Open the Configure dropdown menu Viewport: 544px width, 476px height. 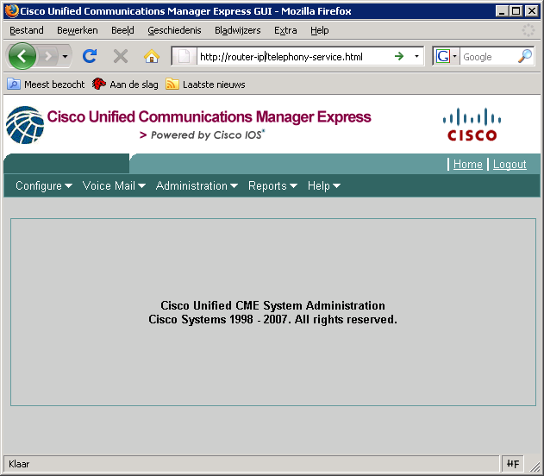(43, 185)
